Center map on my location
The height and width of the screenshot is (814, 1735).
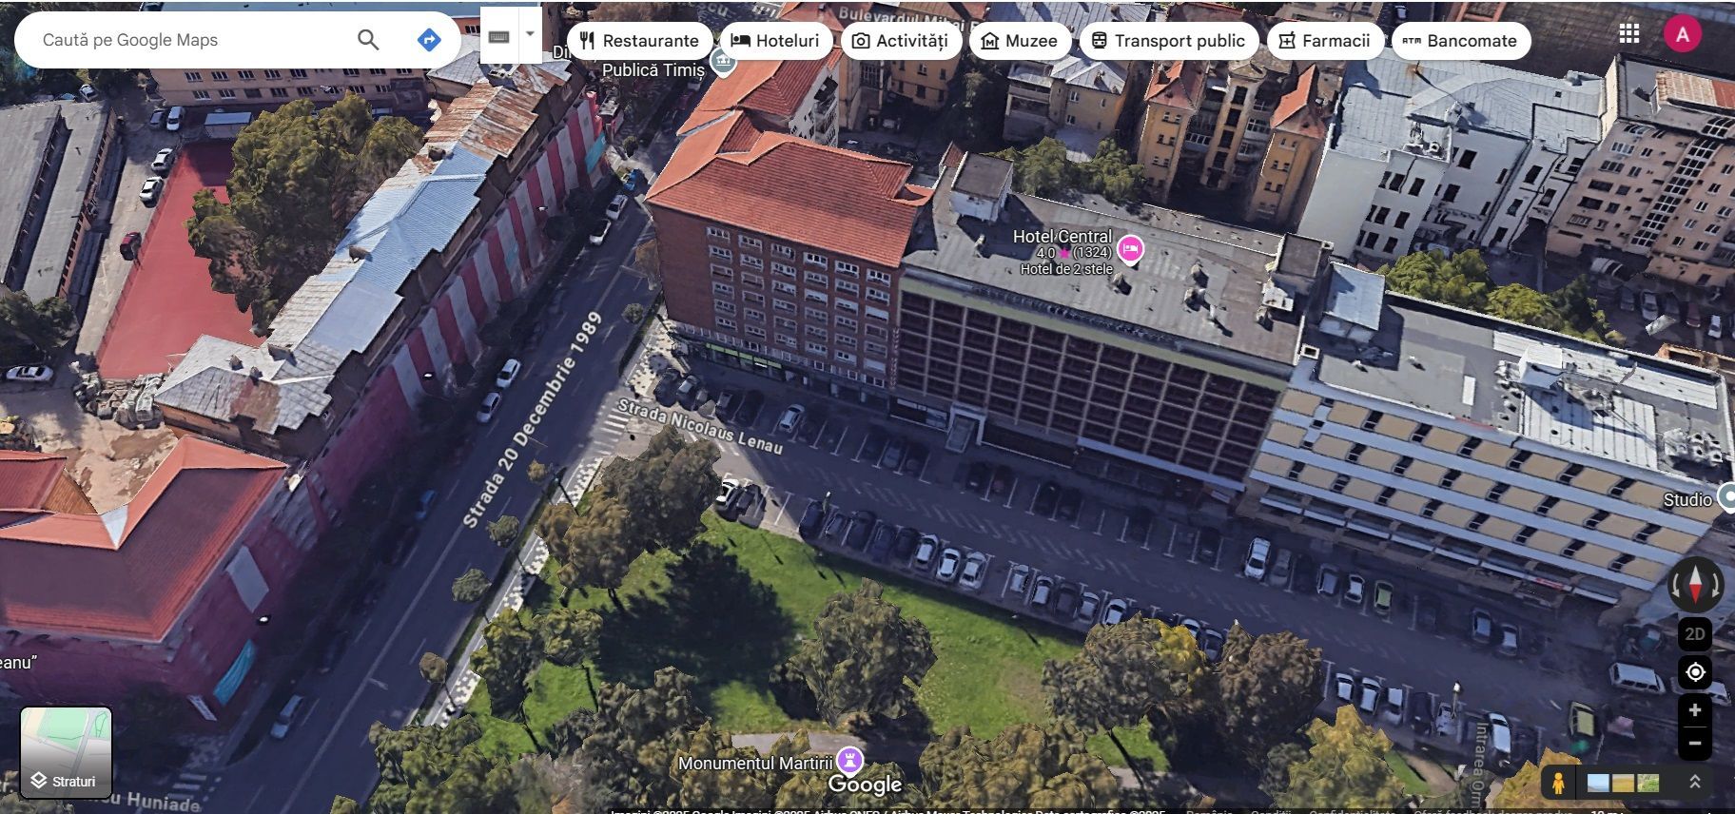pyautogui.click(x=1695, y=673)
